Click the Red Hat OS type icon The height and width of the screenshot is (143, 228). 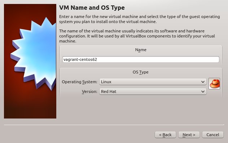point(214,84)
